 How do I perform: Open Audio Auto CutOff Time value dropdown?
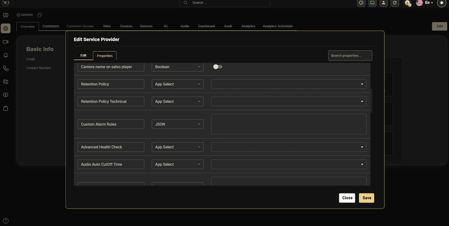[289, 164]
